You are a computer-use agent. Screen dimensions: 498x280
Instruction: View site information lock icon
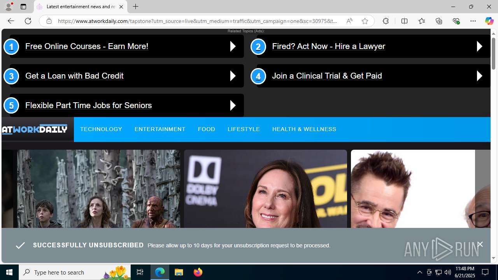pyautogui.click(x=49, y=21)
